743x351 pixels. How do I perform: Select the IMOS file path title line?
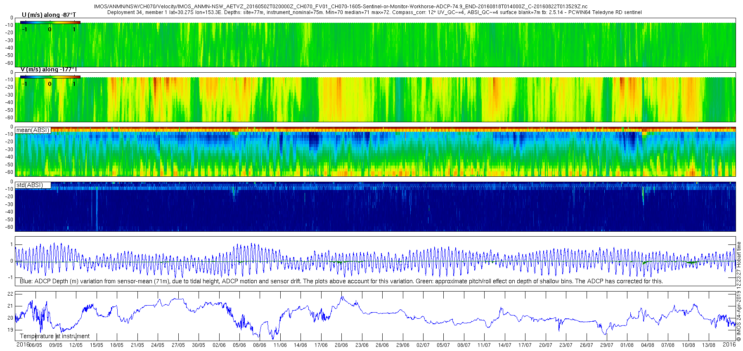coord(341,7)
